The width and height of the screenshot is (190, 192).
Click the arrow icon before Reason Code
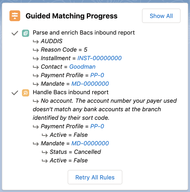36,50
